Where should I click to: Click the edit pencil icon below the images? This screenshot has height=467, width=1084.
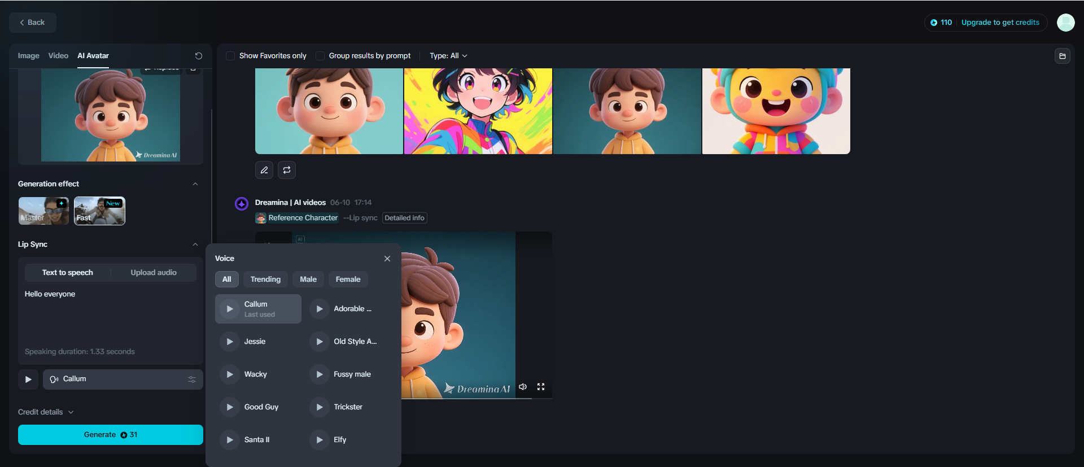tap(264, 170)
